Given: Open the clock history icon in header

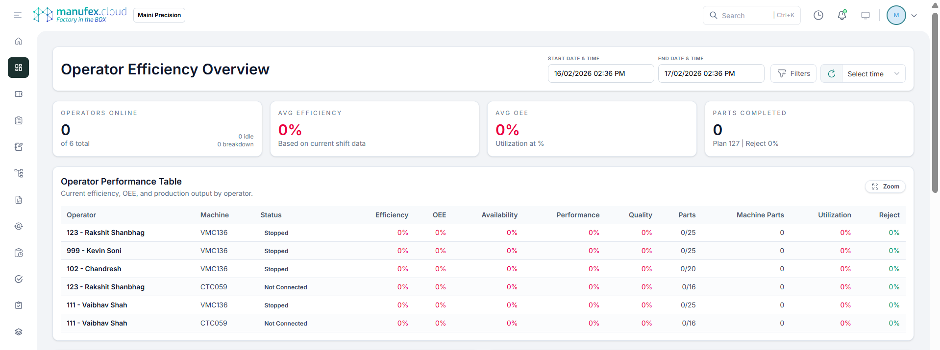Looking at the screenshot, I should (x=818, y=15).
